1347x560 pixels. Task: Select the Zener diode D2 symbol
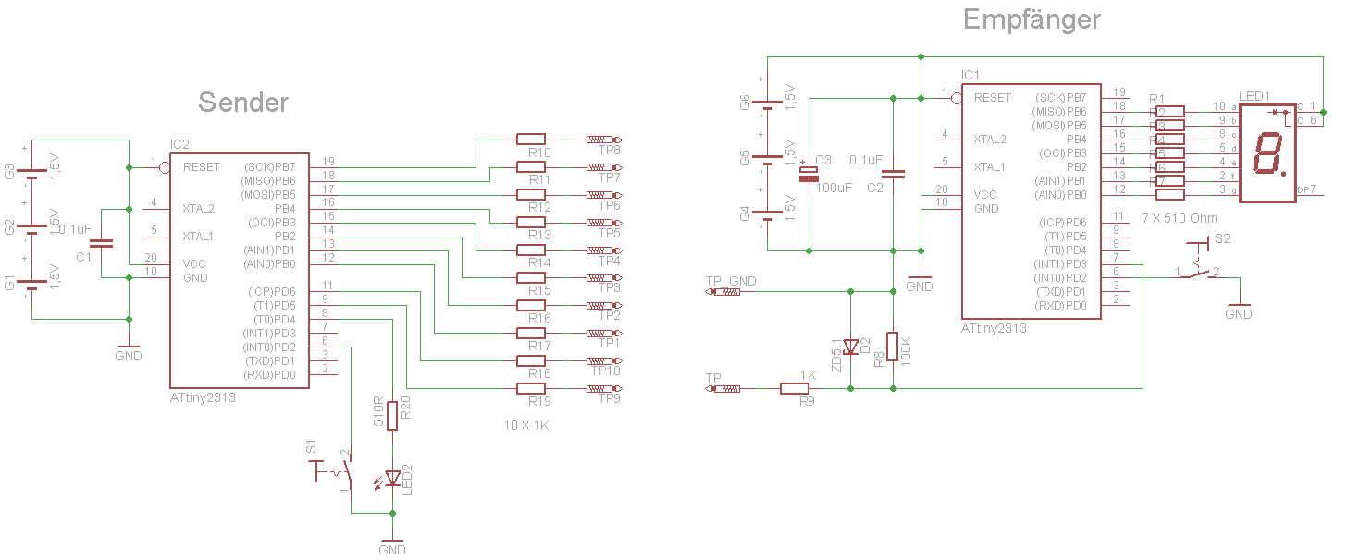click(x=851, y=347)
